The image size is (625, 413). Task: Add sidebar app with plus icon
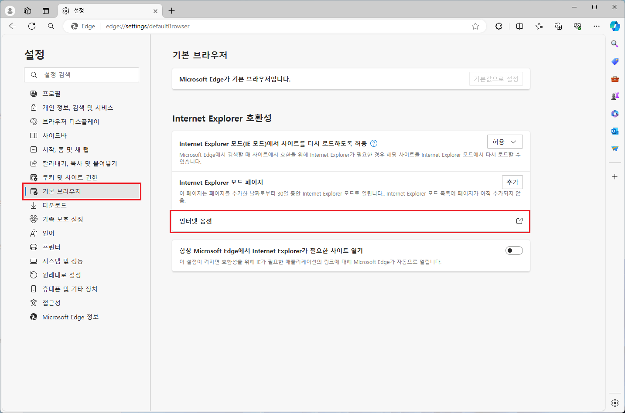click(615, 176)
